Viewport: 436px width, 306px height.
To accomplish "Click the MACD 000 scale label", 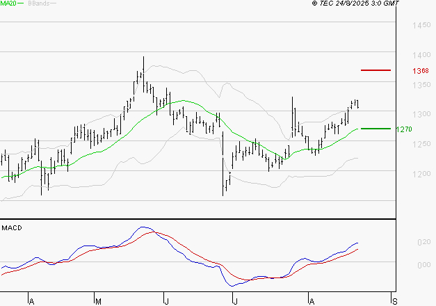I will click(x=424, y=265).
